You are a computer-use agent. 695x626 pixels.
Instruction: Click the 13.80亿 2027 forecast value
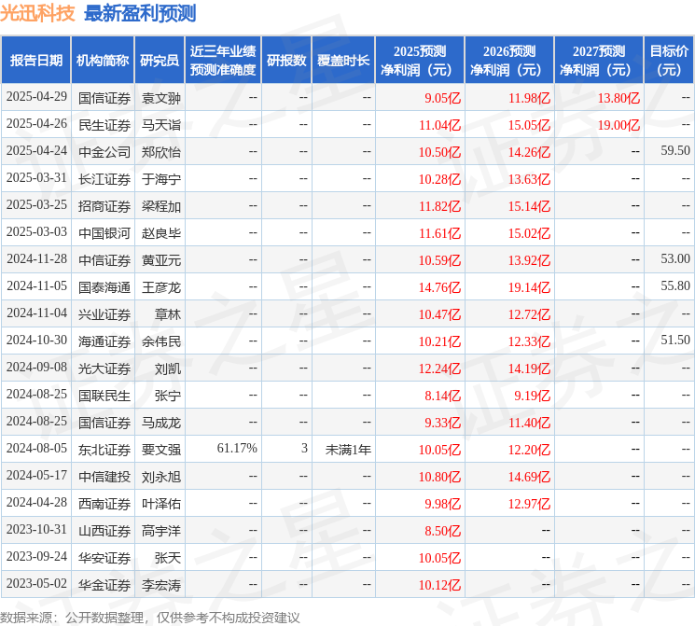619,98
